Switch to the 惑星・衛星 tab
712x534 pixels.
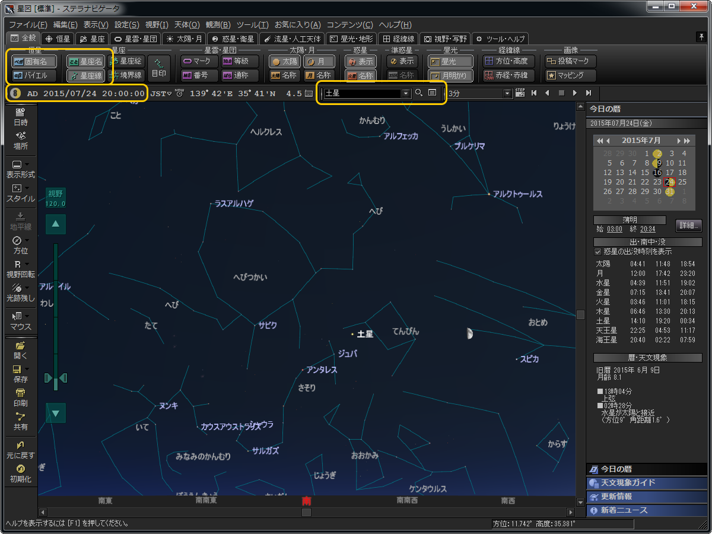(x=233, y=39)
